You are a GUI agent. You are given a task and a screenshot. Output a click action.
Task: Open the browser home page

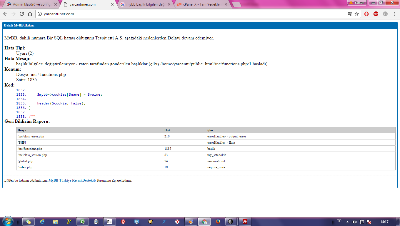click(x=30, y=14)
